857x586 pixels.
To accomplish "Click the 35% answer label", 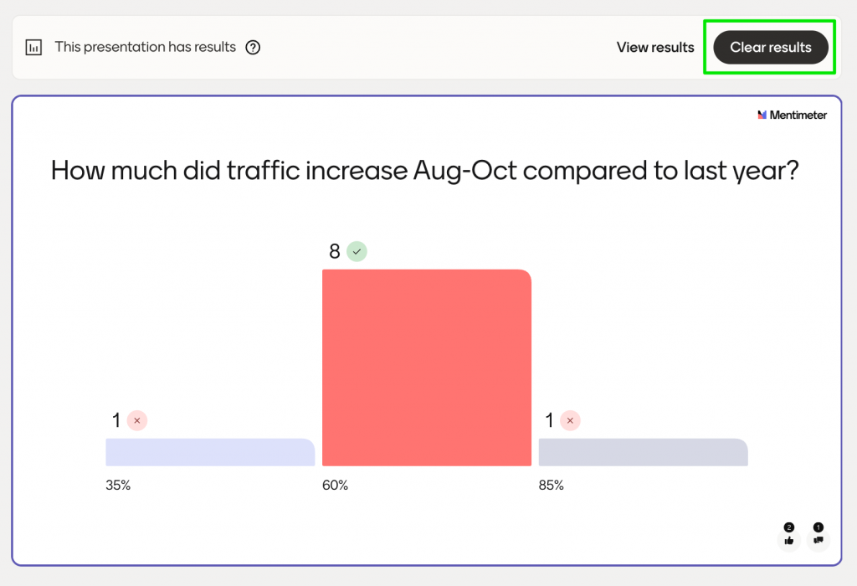I will [118, 486].
